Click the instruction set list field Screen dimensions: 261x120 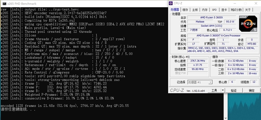[x=223, y=50]
